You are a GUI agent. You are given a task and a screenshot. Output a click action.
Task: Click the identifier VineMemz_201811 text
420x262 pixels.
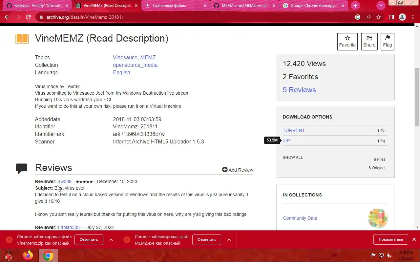(135, 126)
